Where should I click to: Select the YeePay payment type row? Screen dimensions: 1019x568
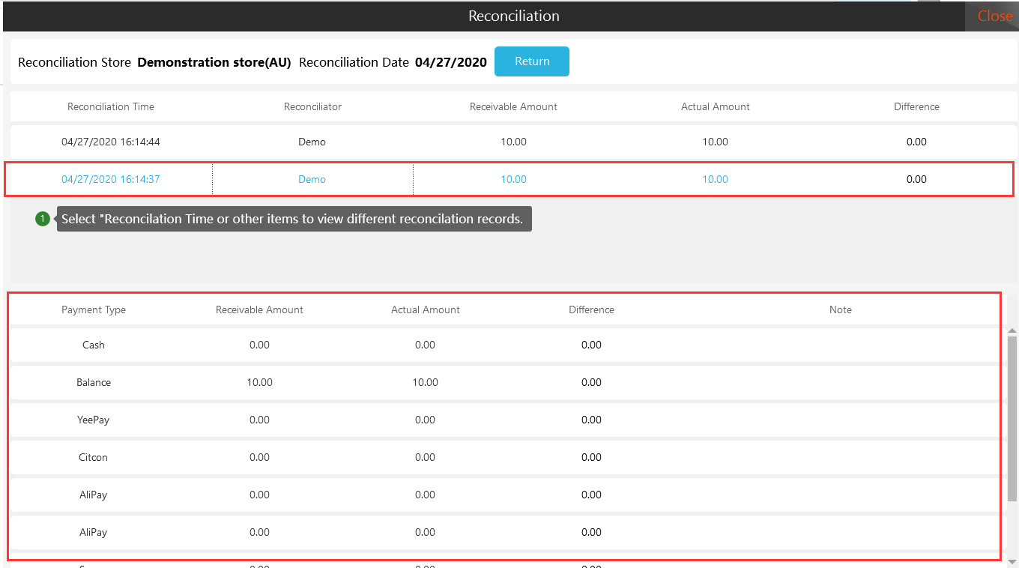tap(94, 420)
